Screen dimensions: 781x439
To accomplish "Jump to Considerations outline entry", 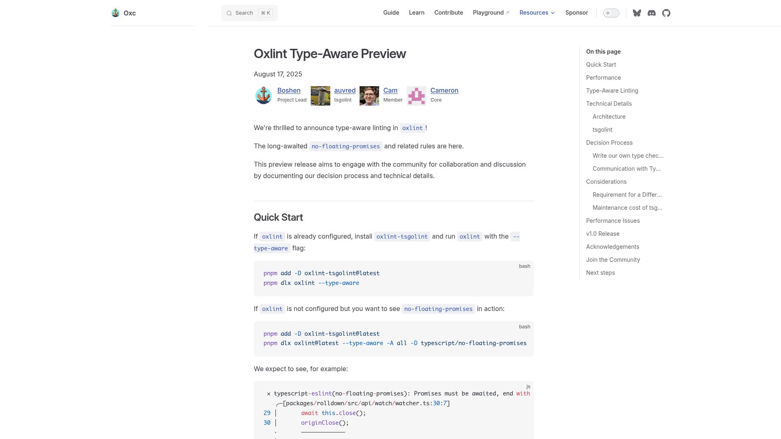I will point(606,182).
